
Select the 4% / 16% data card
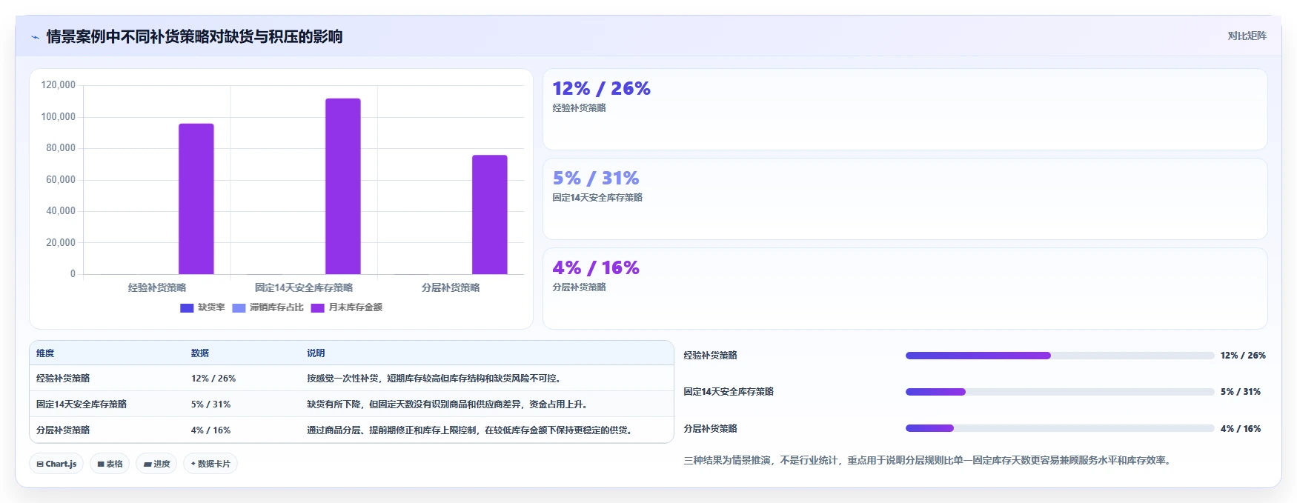(905, 289)
